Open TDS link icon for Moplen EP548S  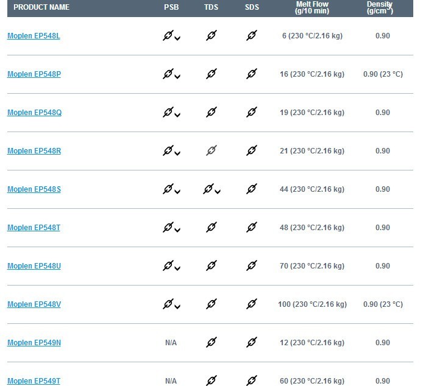(208, 189)
